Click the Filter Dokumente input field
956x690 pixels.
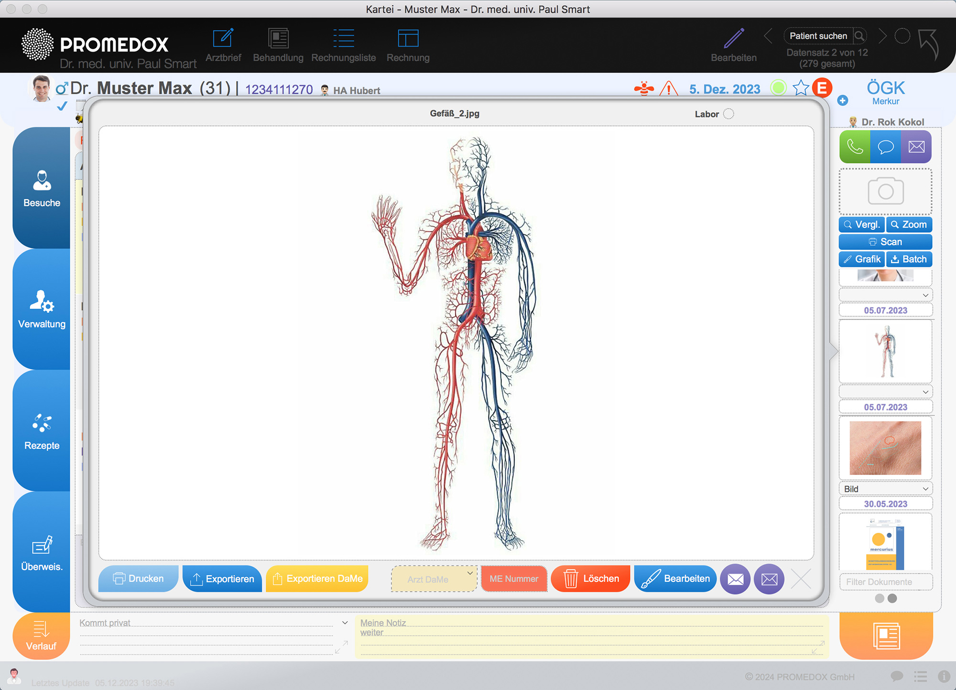pyautogui.click(x=885, y=582)
